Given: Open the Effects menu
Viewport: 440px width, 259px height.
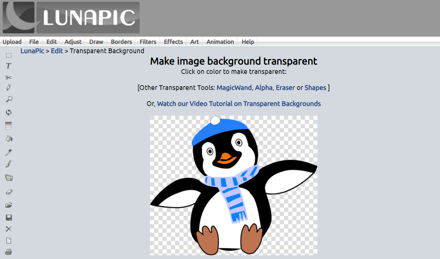Looking at the screenshot, I should click(173, 42).
